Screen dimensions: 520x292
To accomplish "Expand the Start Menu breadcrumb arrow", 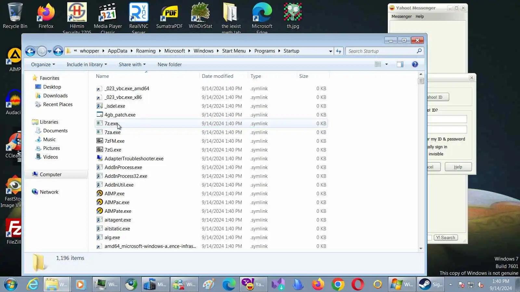I will [250, 51].
